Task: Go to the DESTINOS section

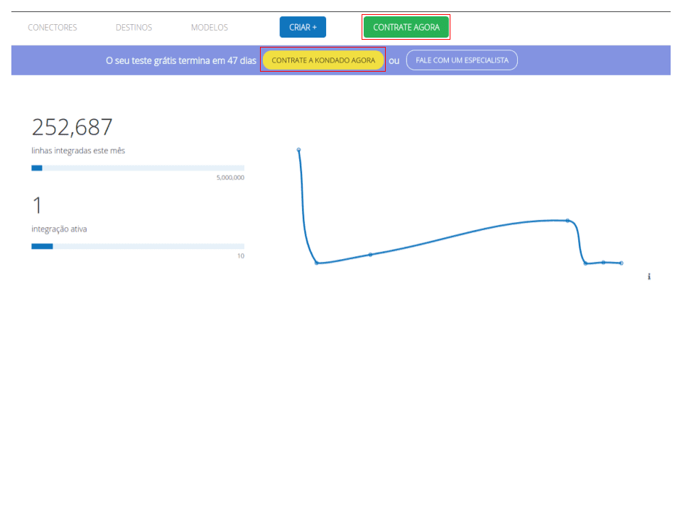Action: coord(134,28)
